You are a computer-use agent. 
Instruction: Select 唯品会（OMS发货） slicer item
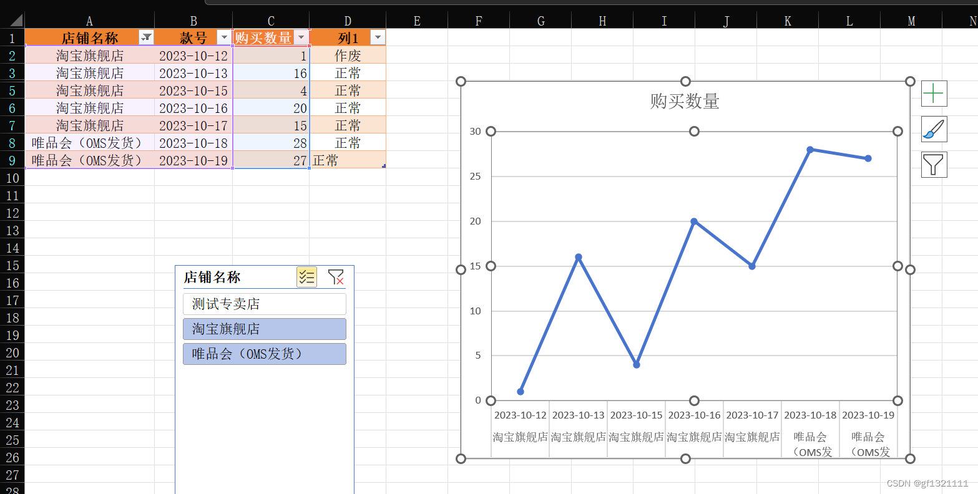pyautogui.click(x=265, y=354)
